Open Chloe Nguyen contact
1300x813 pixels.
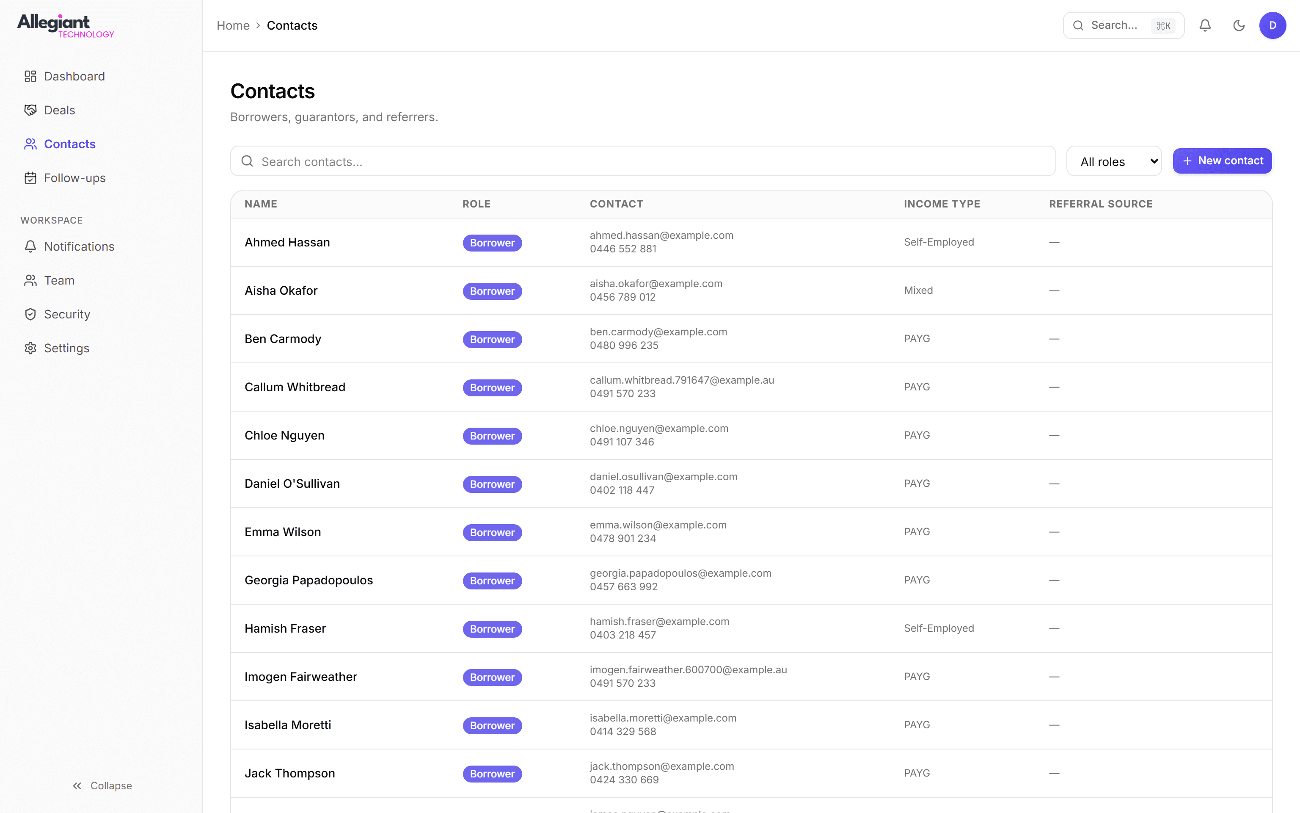284,436
